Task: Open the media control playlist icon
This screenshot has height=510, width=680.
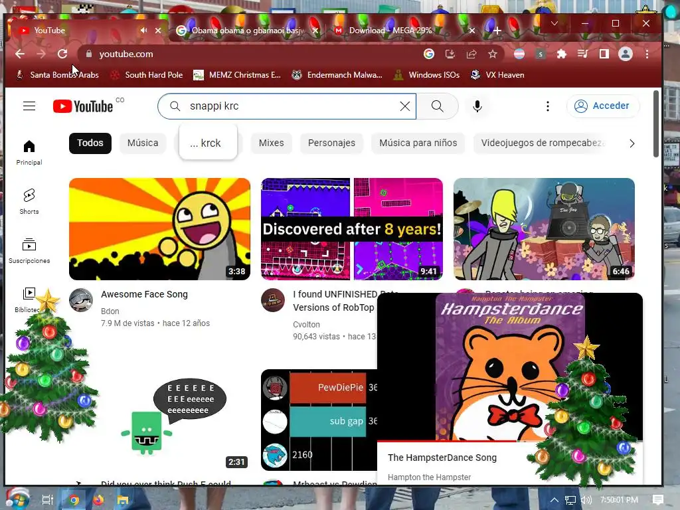Action: (x=582, y=54)
